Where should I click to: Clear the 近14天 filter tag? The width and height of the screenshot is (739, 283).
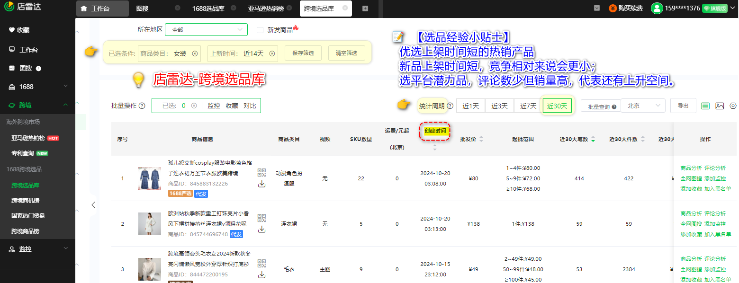pyautogui.click(x=272, y=53)
